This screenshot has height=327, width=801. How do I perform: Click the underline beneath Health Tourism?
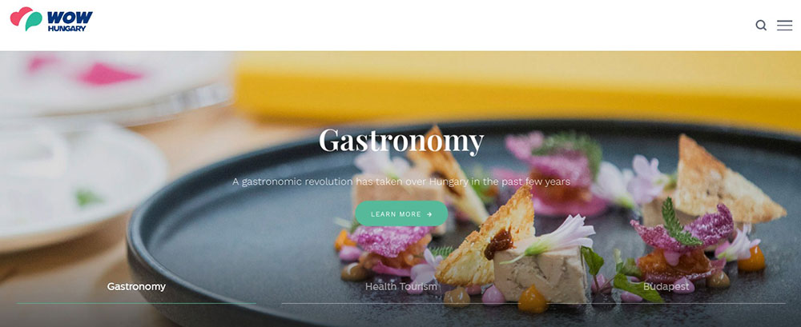coord(401,304)
